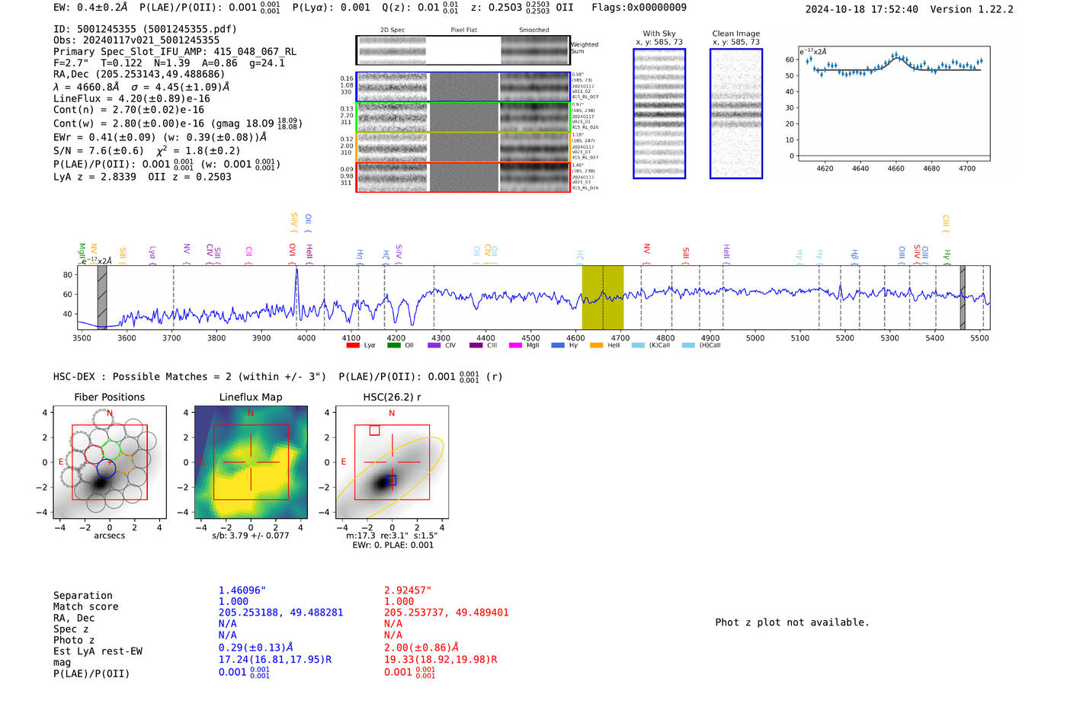Click the ID 5001245355 text line

pos(145,29)
